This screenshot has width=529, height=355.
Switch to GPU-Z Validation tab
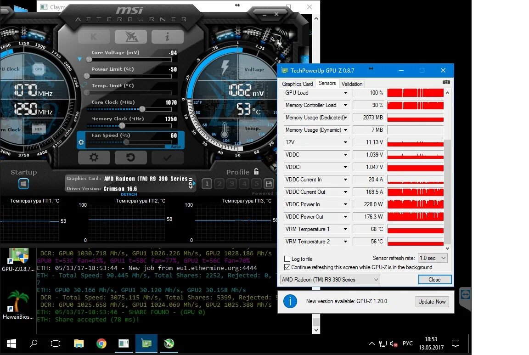coord(352,84)
